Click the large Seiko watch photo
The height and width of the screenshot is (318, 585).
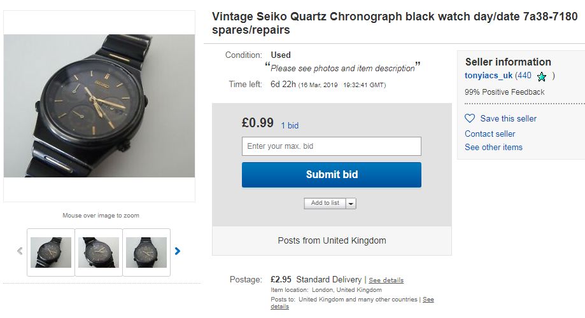(x=99, y=106)
